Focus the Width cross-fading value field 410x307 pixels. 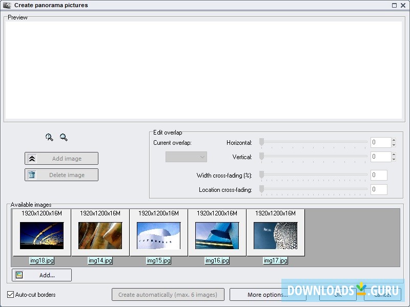[379, 175]
